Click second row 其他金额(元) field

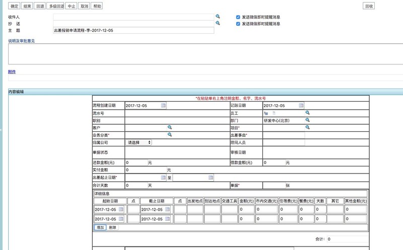(356, 219)
